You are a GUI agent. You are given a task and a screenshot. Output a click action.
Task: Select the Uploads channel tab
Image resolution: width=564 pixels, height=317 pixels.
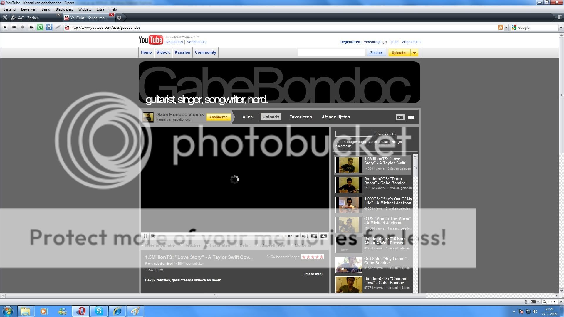pos(271,117)
